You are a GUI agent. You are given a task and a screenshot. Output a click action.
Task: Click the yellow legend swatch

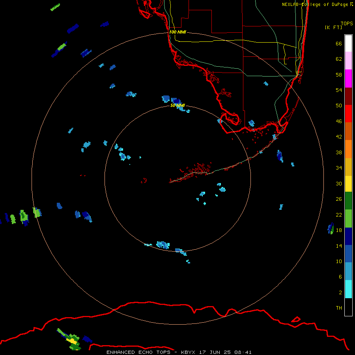[348, 184]
